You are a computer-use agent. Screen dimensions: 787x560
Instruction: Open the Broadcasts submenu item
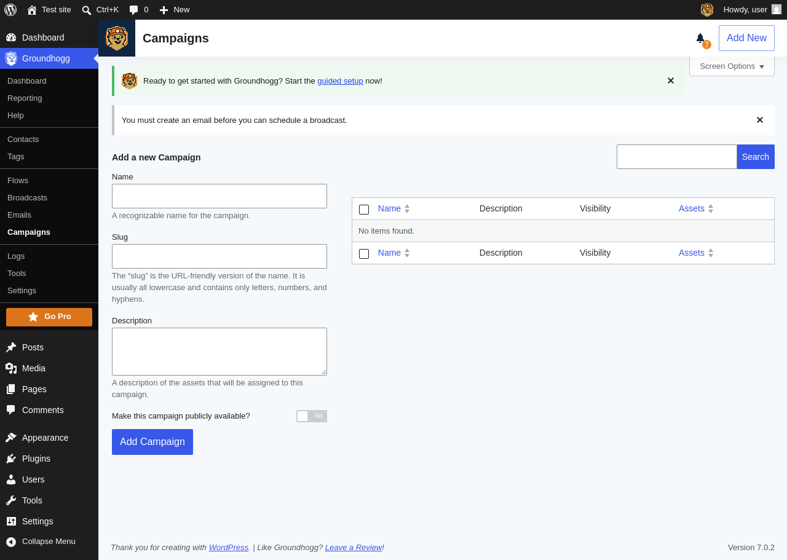[x=27, y=197]
